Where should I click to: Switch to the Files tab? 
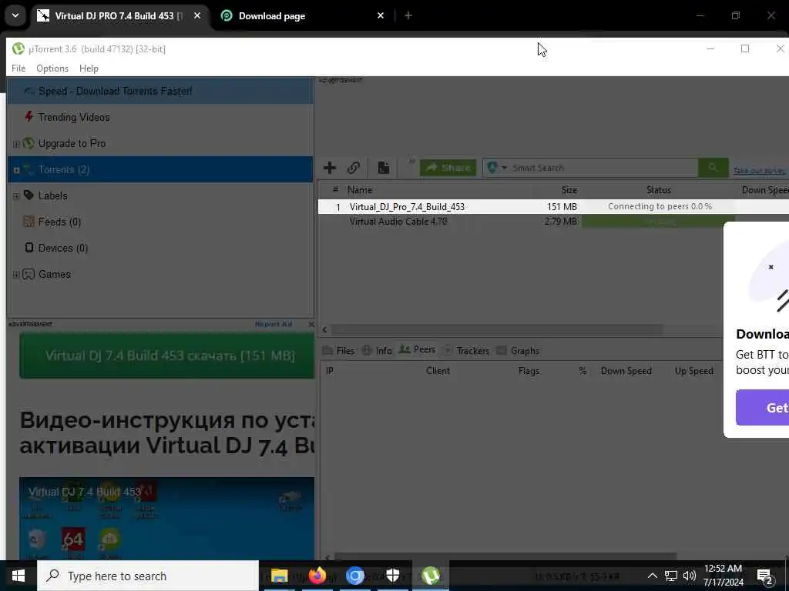339,351
